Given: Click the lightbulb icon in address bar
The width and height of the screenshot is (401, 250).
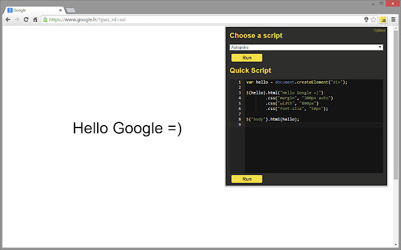Looking at the screenshot, I should (366, 19).
